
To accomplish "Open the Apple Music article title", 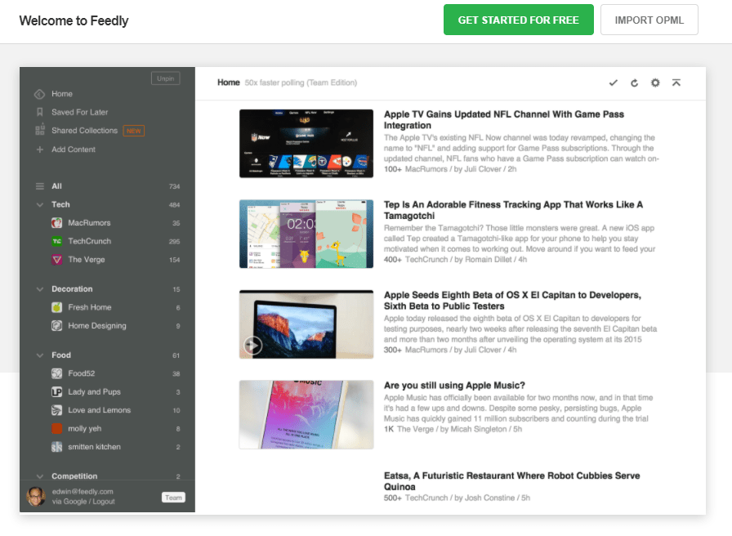I will (454, 386).
